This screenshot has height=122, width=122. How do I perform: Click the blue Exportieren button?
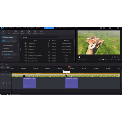pyautogui.click(x=49, y=28)
